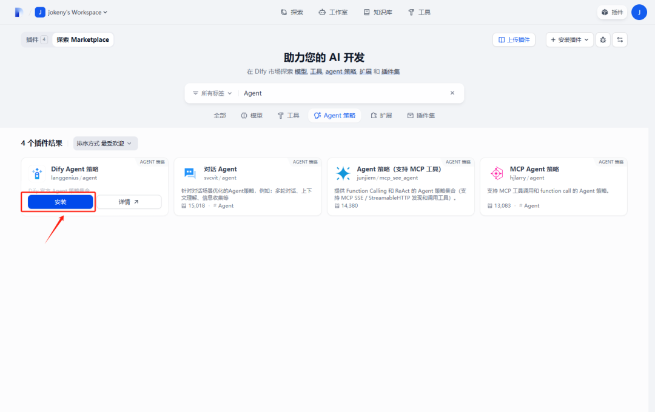Click the 14,380 install count

[349, 206]
